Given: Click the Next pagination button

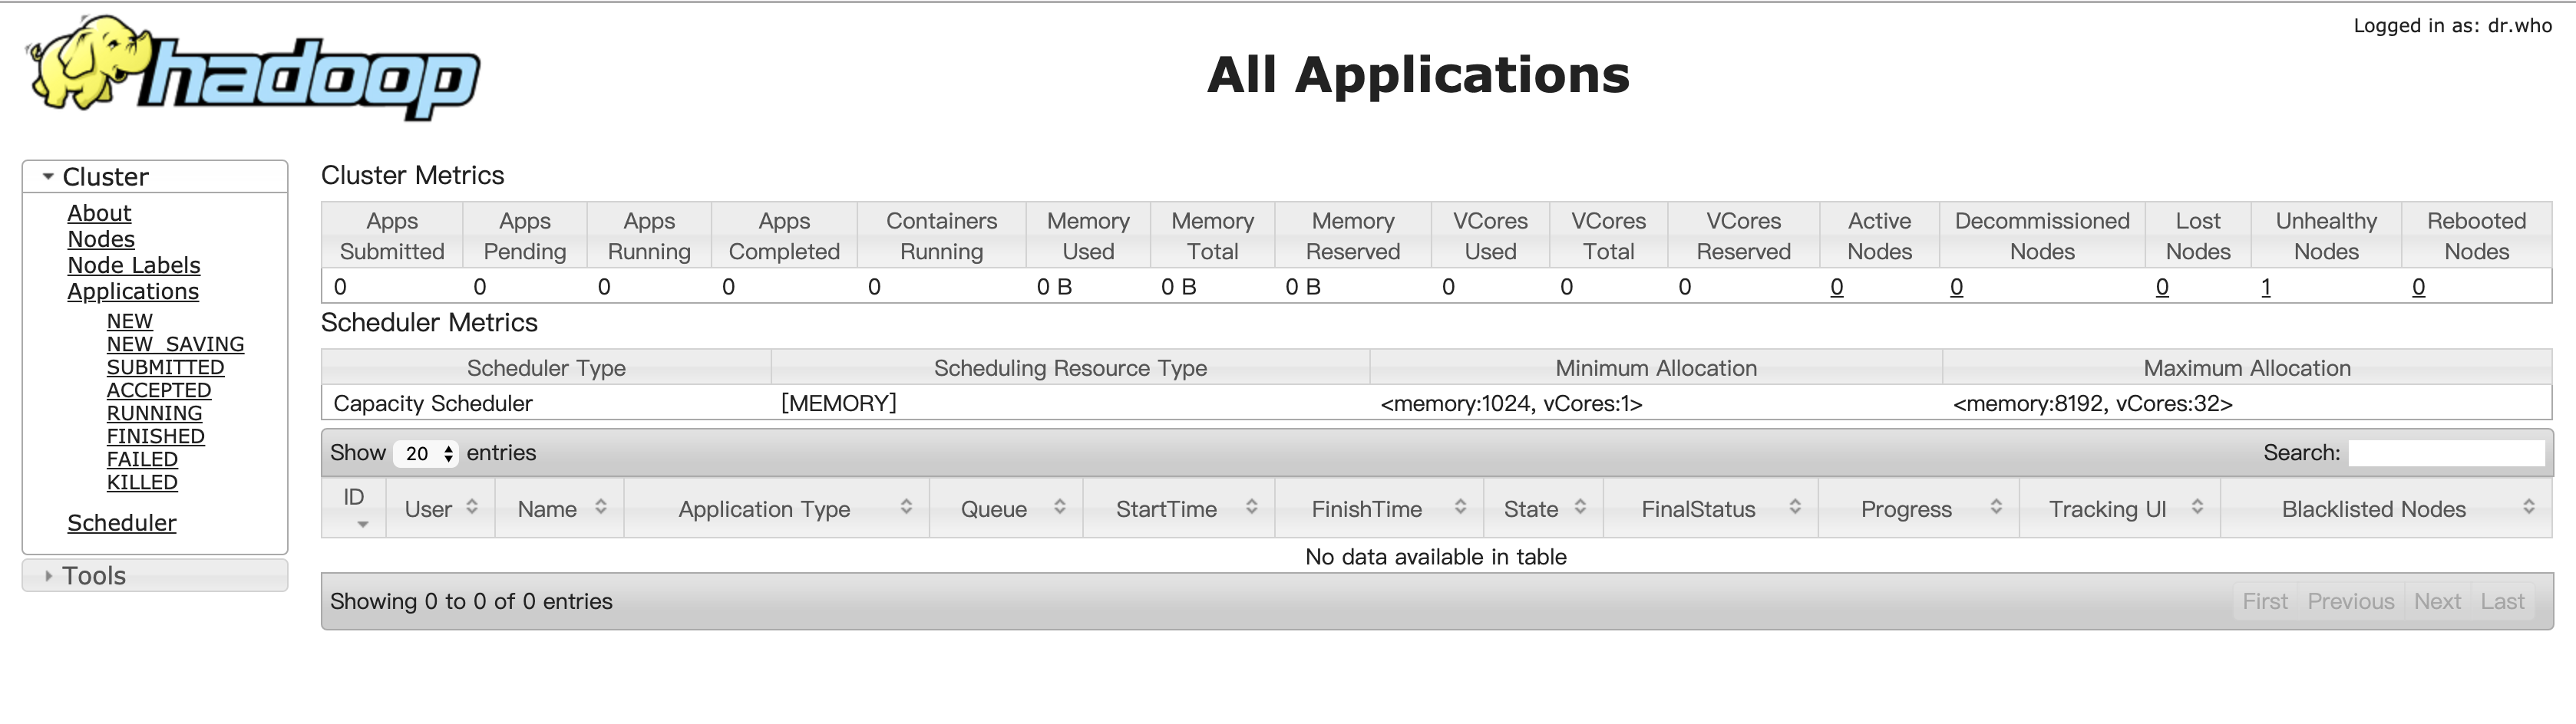Looking at the screenshot, I should coord(2437,601).
